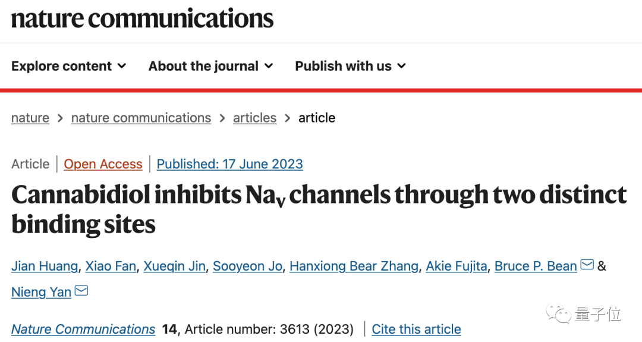Navigate to articles breadcrumb
The width and height of the screenshot is (642, 342).
pyautogui.click(x=254, y=118)
